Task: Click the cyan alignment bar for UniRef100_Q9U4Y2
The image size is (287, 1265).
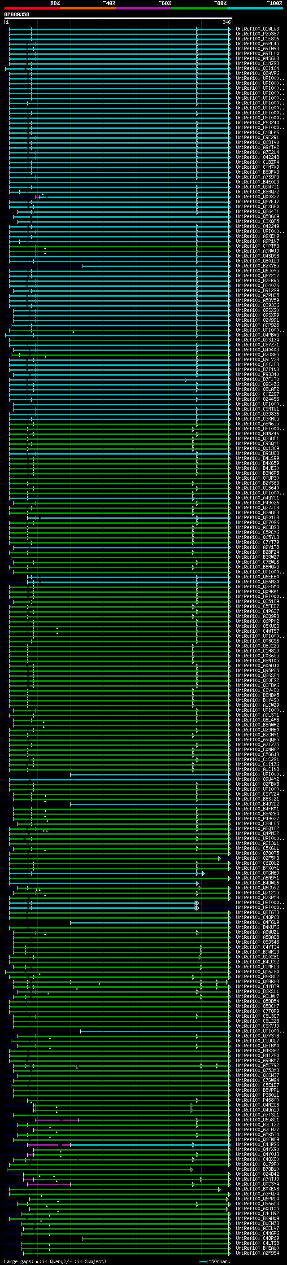Action: (120, 779)
